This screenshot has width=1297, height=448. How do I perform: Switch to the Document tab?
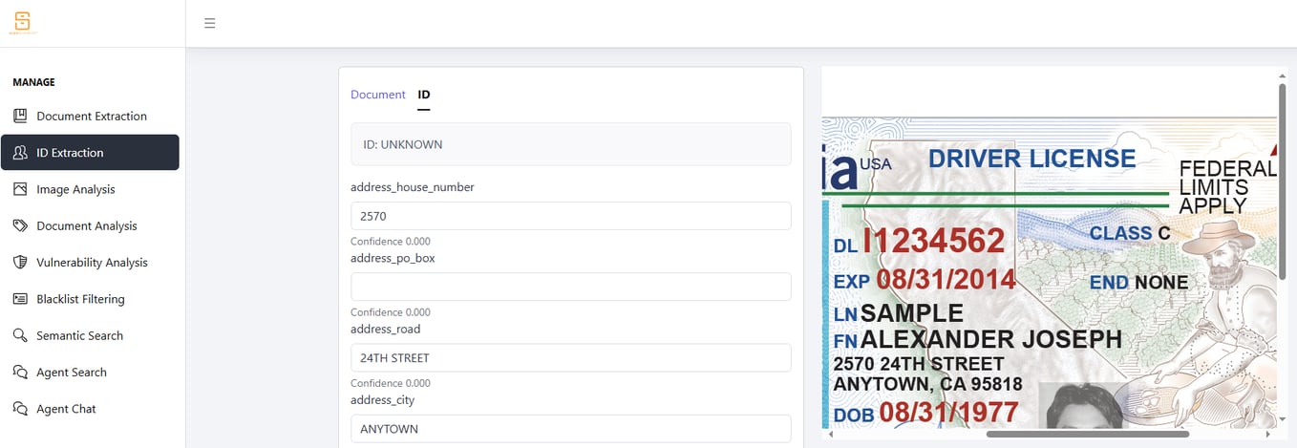(x=378, y=95)
